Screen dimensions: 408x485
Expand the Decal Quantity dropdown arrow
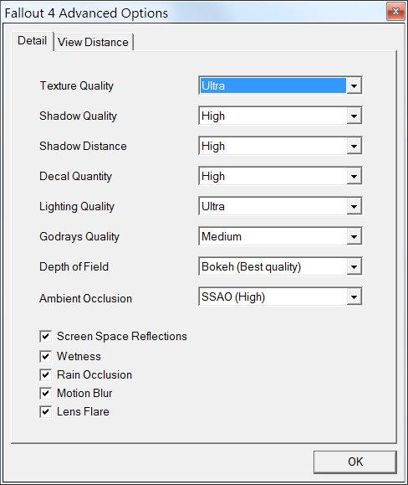click(x=354, y=176)
